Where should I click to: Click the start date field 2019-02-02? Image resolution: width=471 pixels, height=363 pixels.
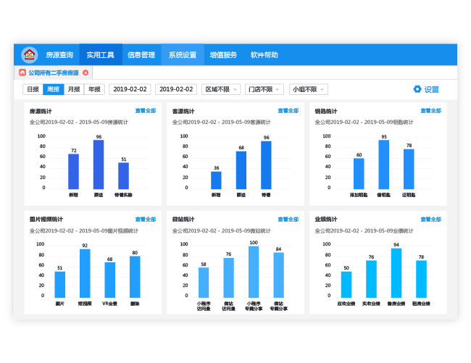click(x=130, y=89)
